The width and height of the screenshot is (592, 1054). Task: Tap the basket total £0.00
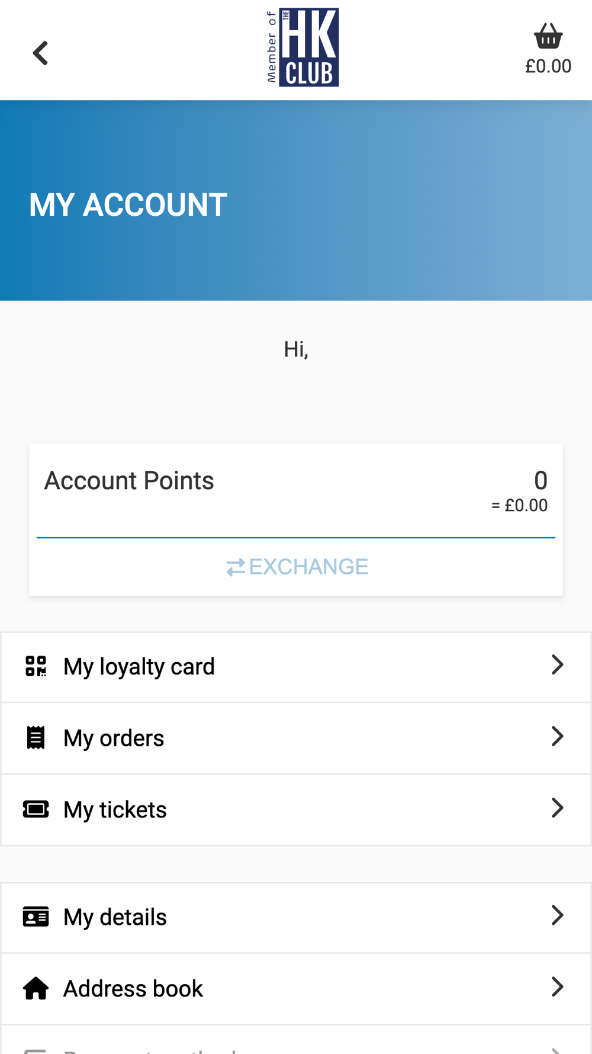click(548, 66)
